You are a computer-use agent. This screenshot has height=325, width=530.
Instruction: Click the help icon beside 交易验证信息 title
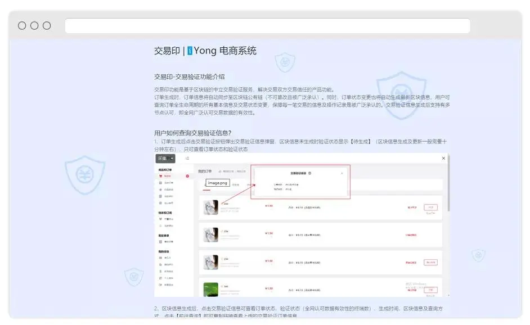[310, 173]
